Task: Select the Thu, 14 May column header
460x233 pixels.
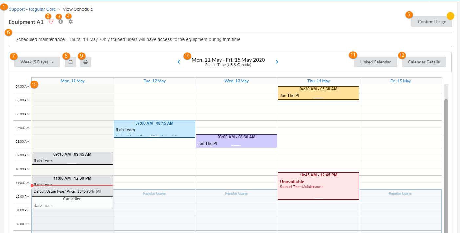Action: 319,81
